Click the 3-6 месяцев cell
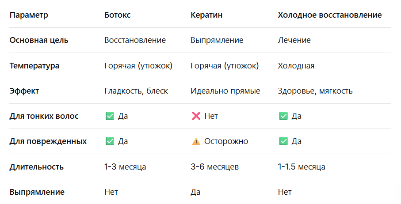The image size is (401, 204). click(x=214, y=167)
